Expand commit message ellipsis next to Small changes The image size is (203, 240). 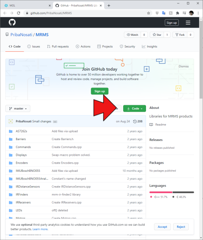pos(55,122)
